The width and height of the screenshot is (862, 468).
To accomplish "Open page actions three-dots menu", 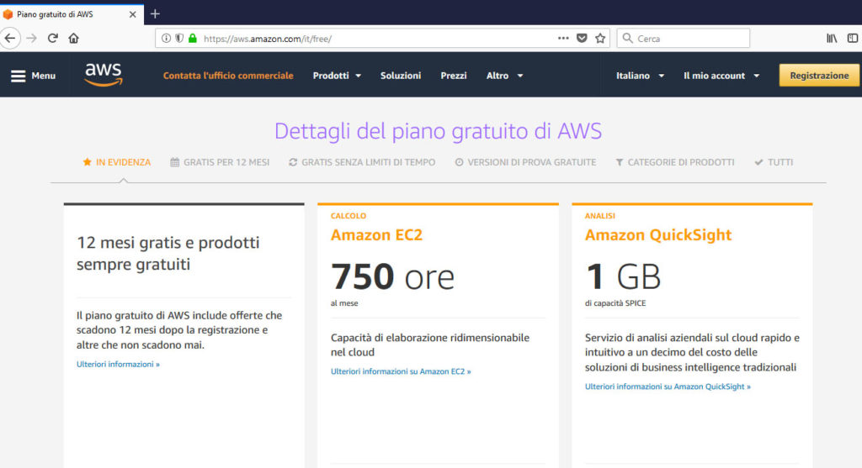I will click(563, 39).
